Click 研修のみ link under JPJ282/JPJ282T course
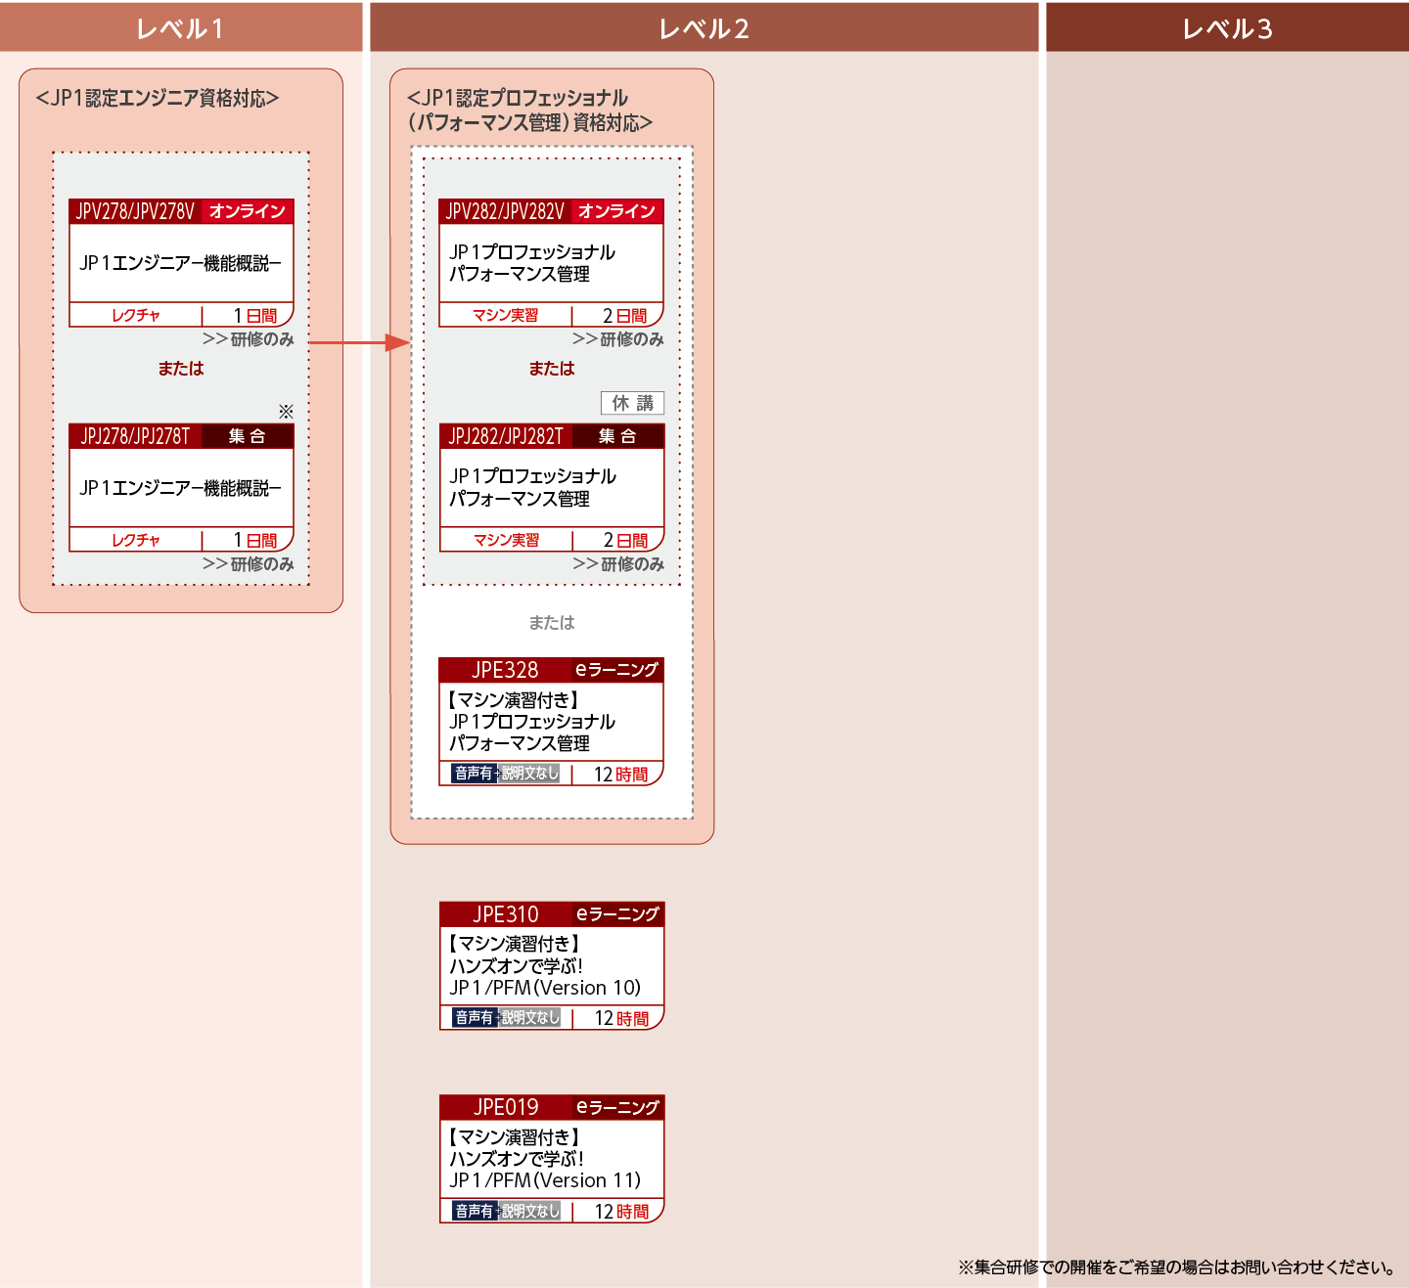Viewport: 1409px width, 1288px height. click(618, 564)
